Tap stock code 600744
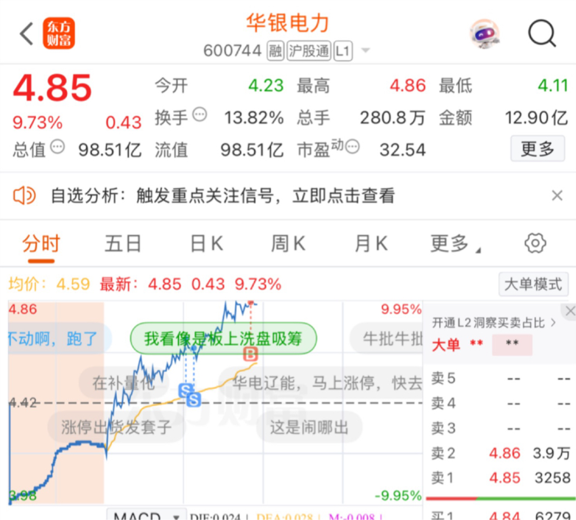The width and height of the screenshot is (576, 520). (232, 51)
